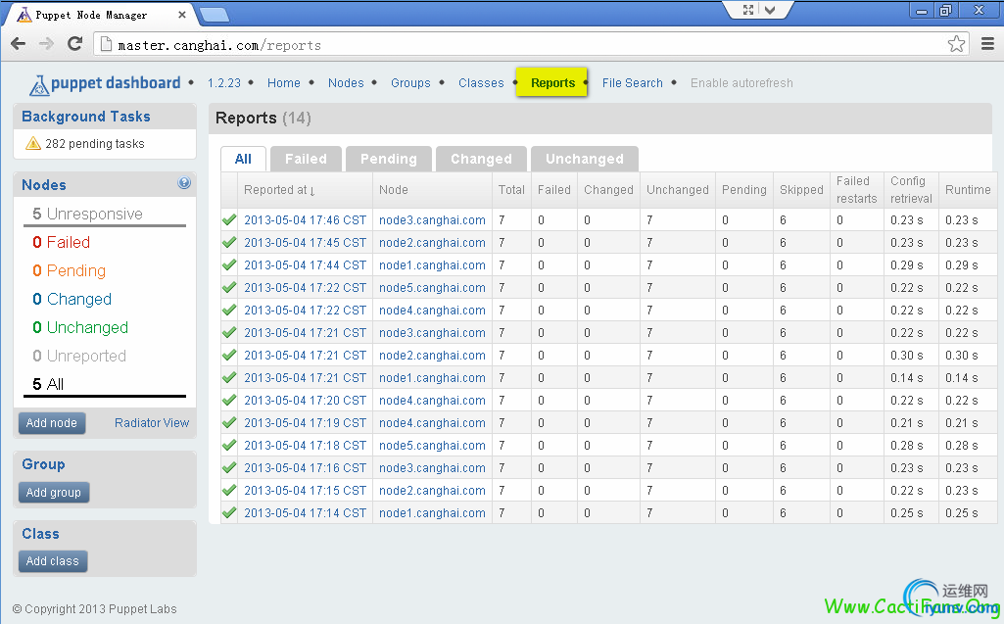Open report 2013-05-04 17:16 CST
The width and height of the screenshot is (1004, 624).
305,467
